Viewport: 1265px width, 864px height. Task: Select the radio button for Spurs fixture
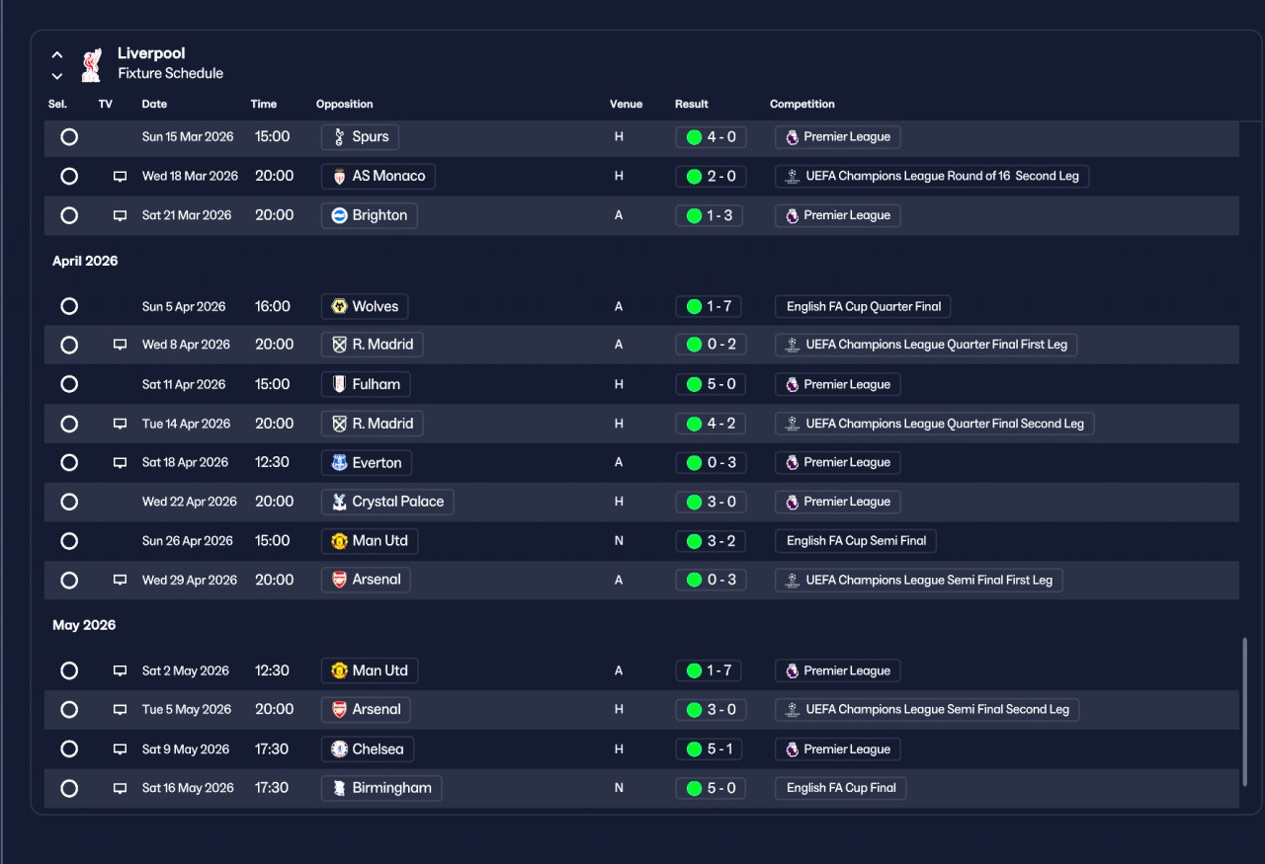69,137
